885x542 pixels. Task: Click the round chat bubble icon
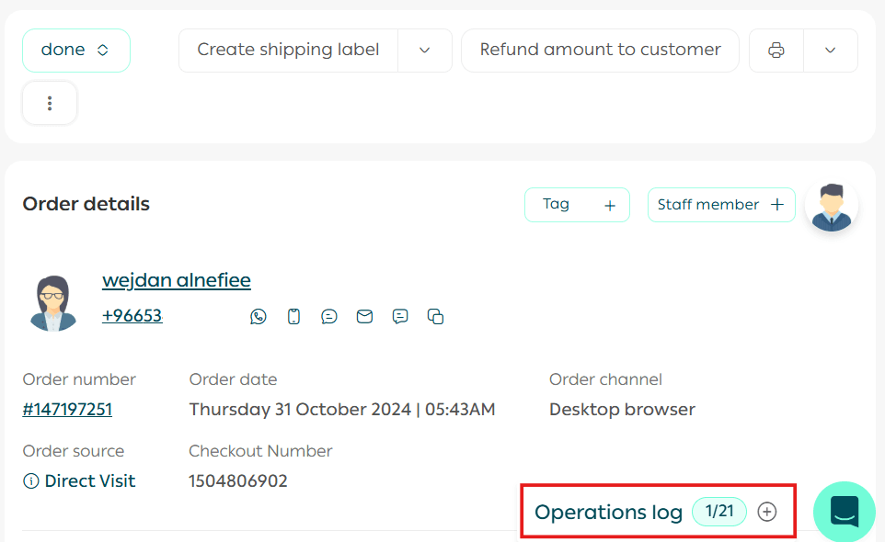(x=329, y=317)
